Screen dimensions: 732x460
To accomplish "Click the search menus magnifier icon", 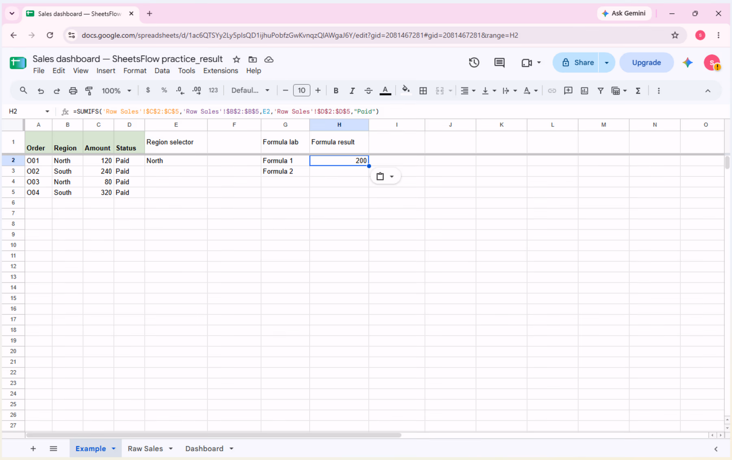I will point(23,91).
